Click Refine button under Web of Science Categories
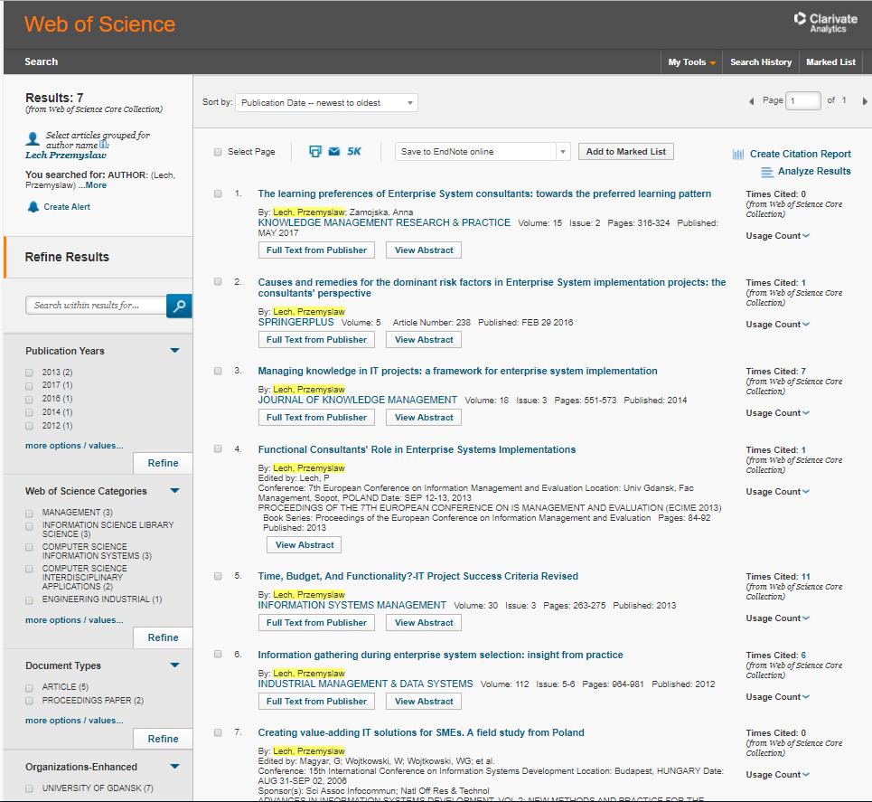Image resolution: width=872 pixels, height=802 pixels. tap(163, 637)
